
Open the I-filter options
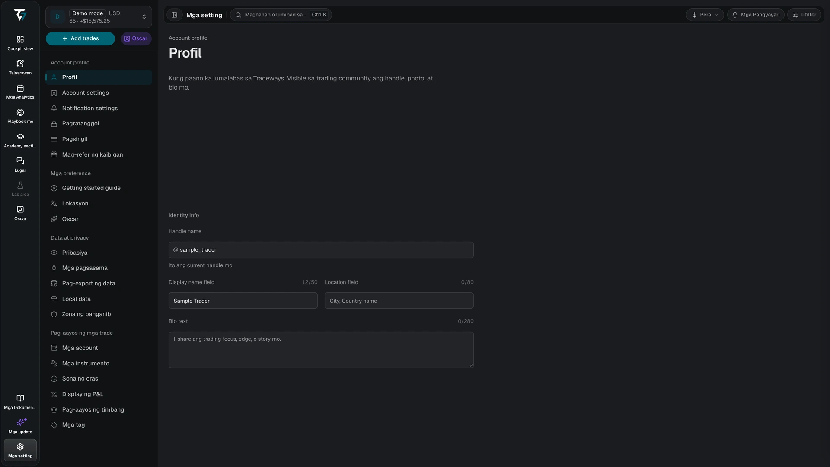coord(804,15)
